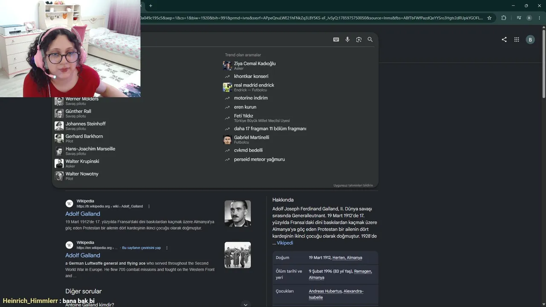Click the Wikipedia favicon of the first result

tap(70, 203)
